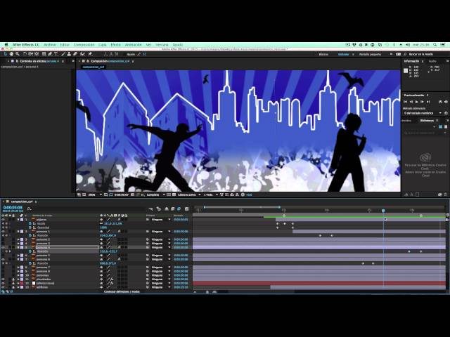Toggle visibility eye of persona 6 layer
The image size is (450, 337).
pyautogui.click(x=3, y=259)
